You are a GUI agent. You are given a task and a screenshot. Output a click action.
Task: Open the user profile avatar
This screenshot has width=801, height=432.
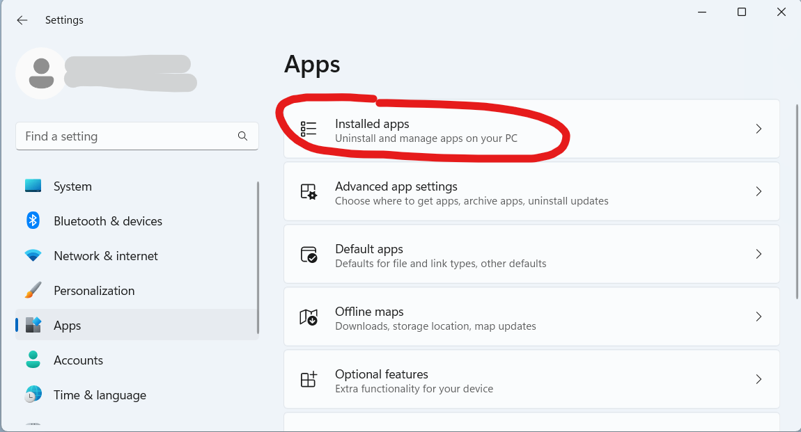tap(41, 73)
